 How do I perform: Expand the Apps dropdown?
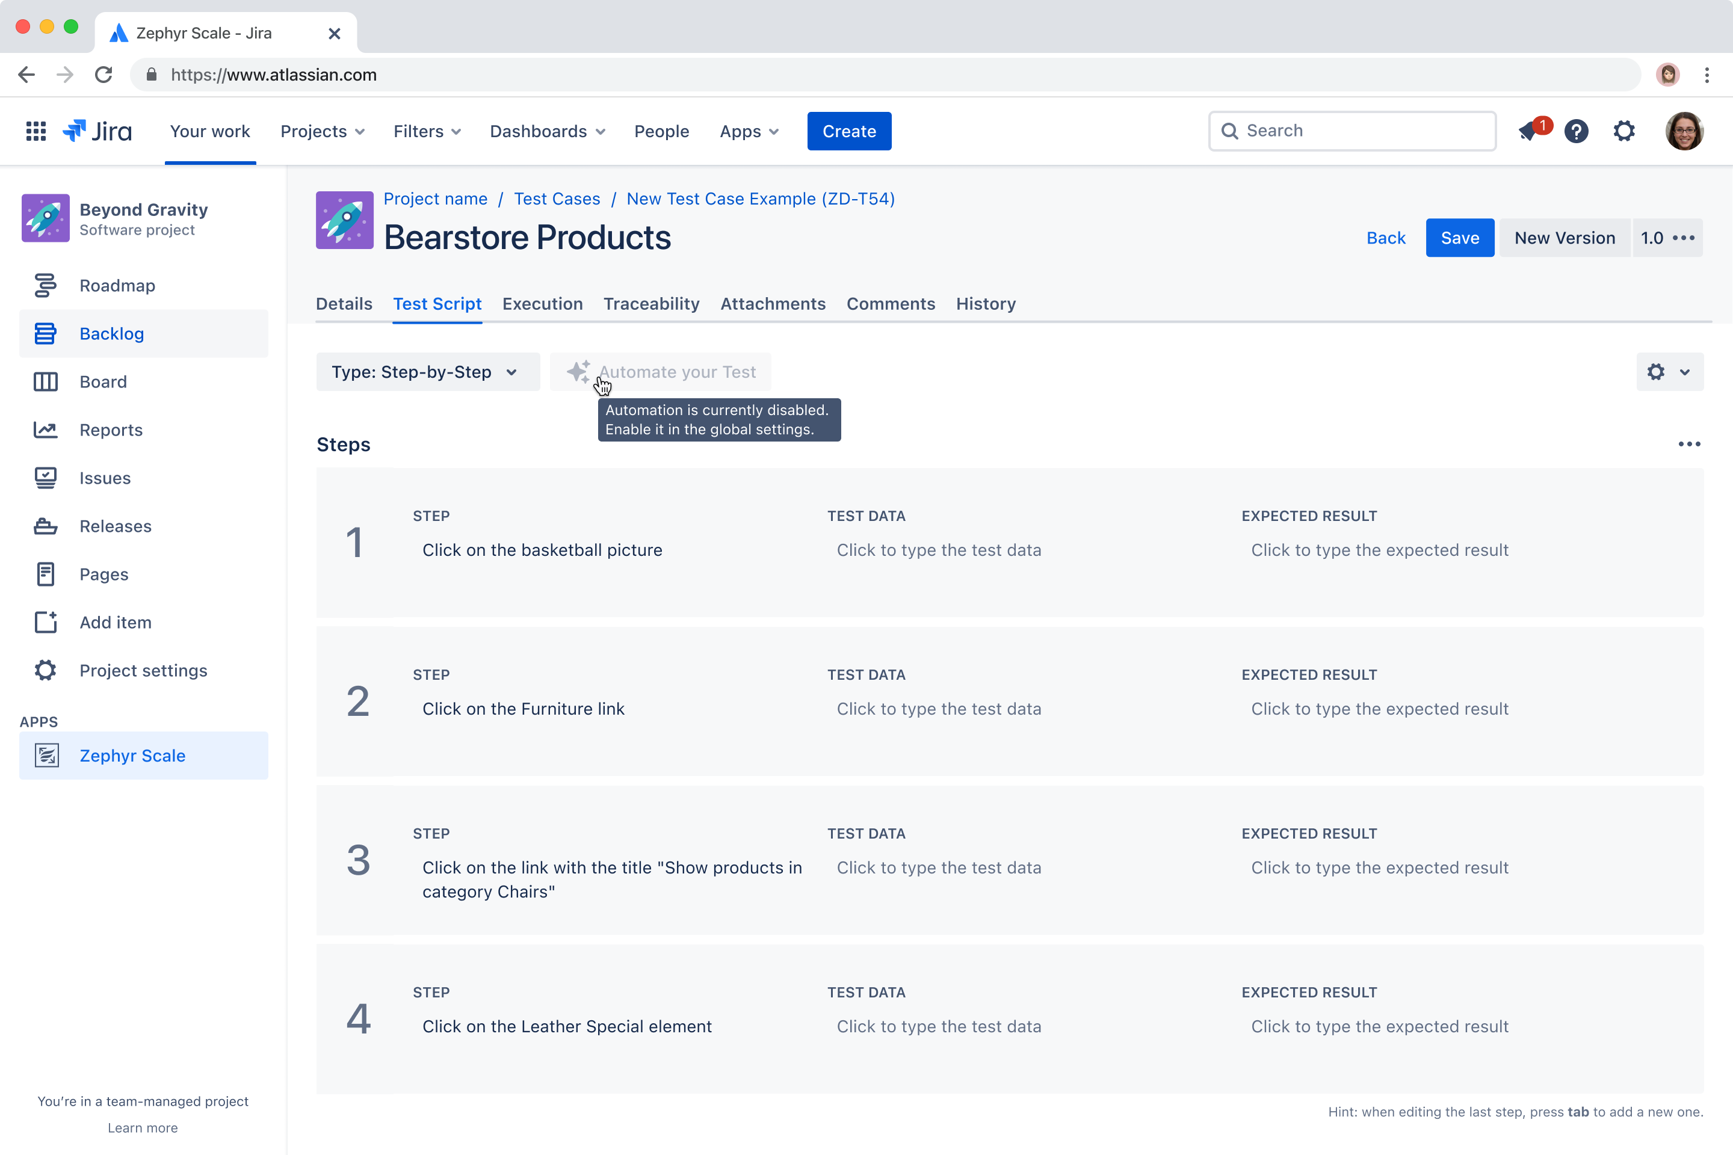(749, 131)
